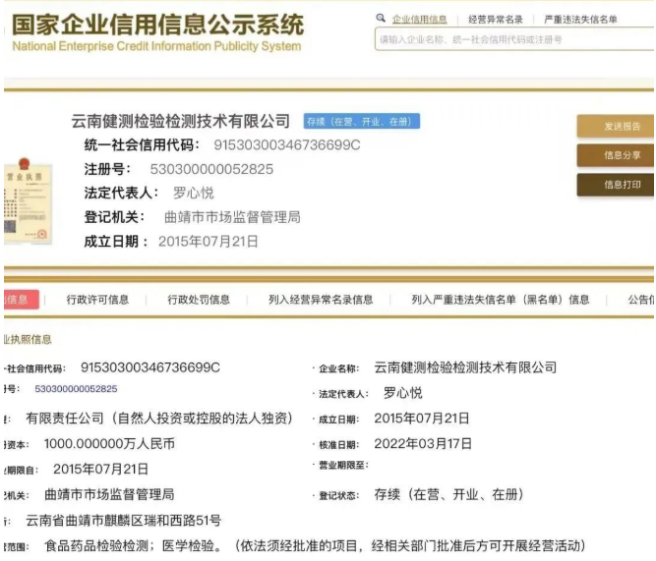
Task: Click the English subtitle National Enterprise Credit Information Publicity System
Action: [156, 46]
